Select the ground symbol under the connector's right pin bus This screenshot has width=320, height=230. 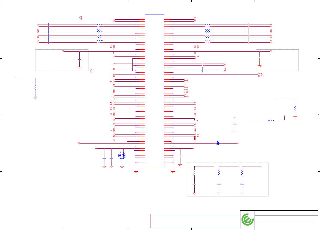click(x=173, y=172)
